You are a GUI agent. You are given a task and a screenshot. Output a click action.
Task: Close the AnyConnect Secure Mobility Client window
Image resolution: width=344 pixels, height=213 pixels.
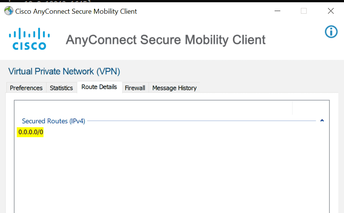tap(331, 11)
